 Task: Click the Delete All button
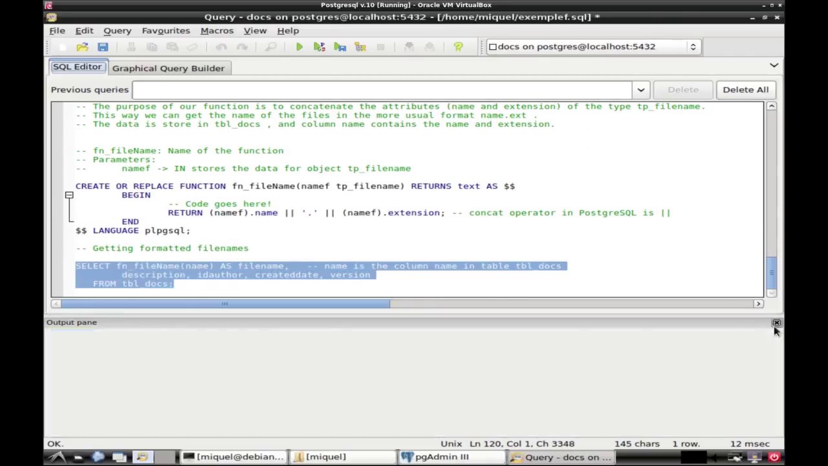745,89
